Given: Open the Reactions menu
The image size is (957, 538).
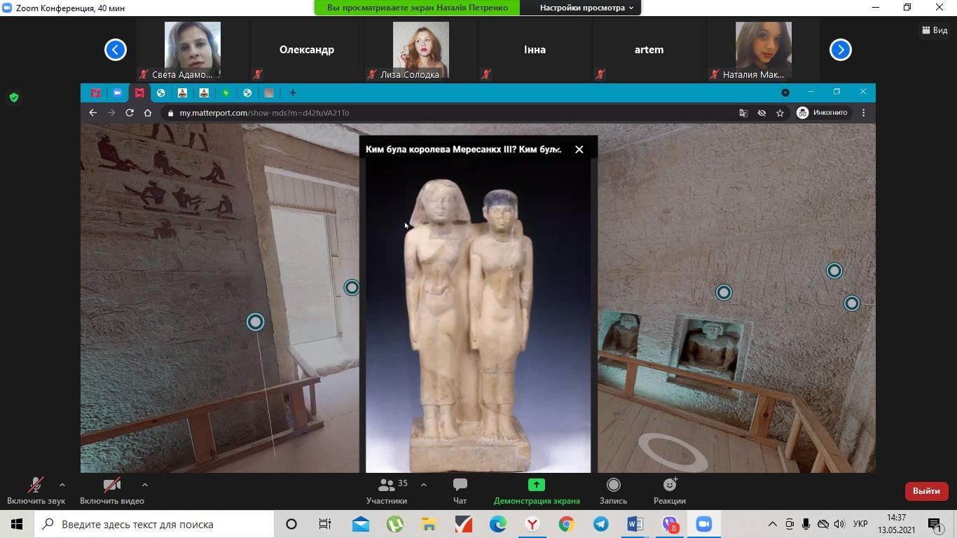Looking at the screenshot, I should click(x=669, y=490).
